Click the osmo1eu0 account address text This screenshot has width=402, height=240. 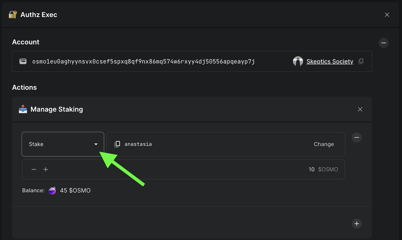[143, 62]
